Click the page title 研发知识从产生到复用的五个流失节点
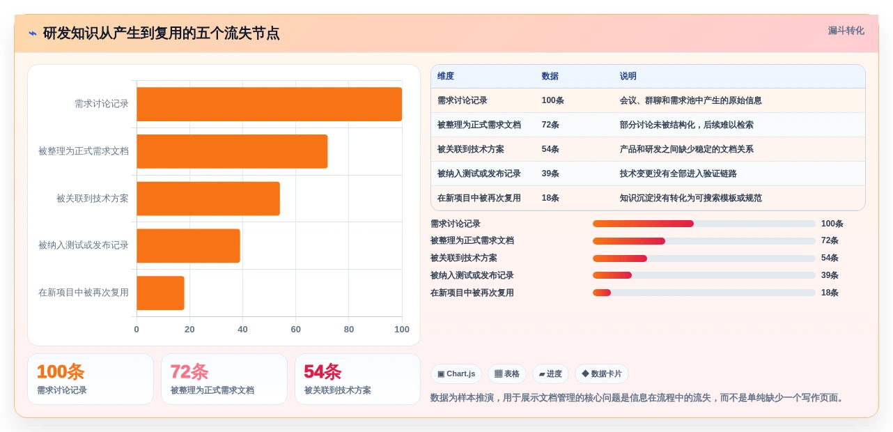Viewport: 893px width, 432px height. (x=162, y=33)
